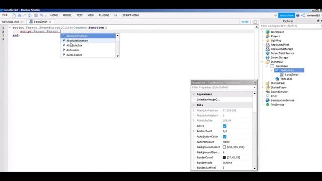
Task: Click the Lighting bulb icon in Explorer
Action: click(x=267, y=40)
